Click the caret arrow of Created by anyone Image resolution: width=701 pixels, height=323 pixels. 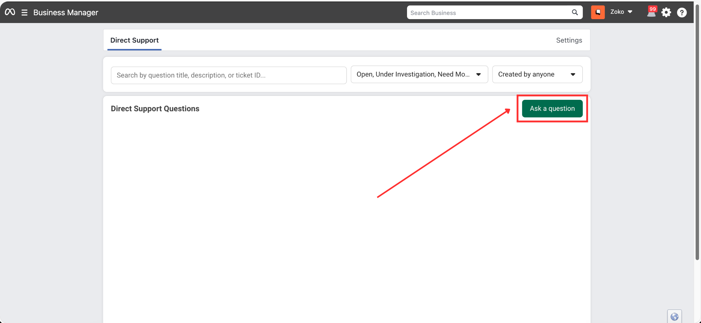573,74
